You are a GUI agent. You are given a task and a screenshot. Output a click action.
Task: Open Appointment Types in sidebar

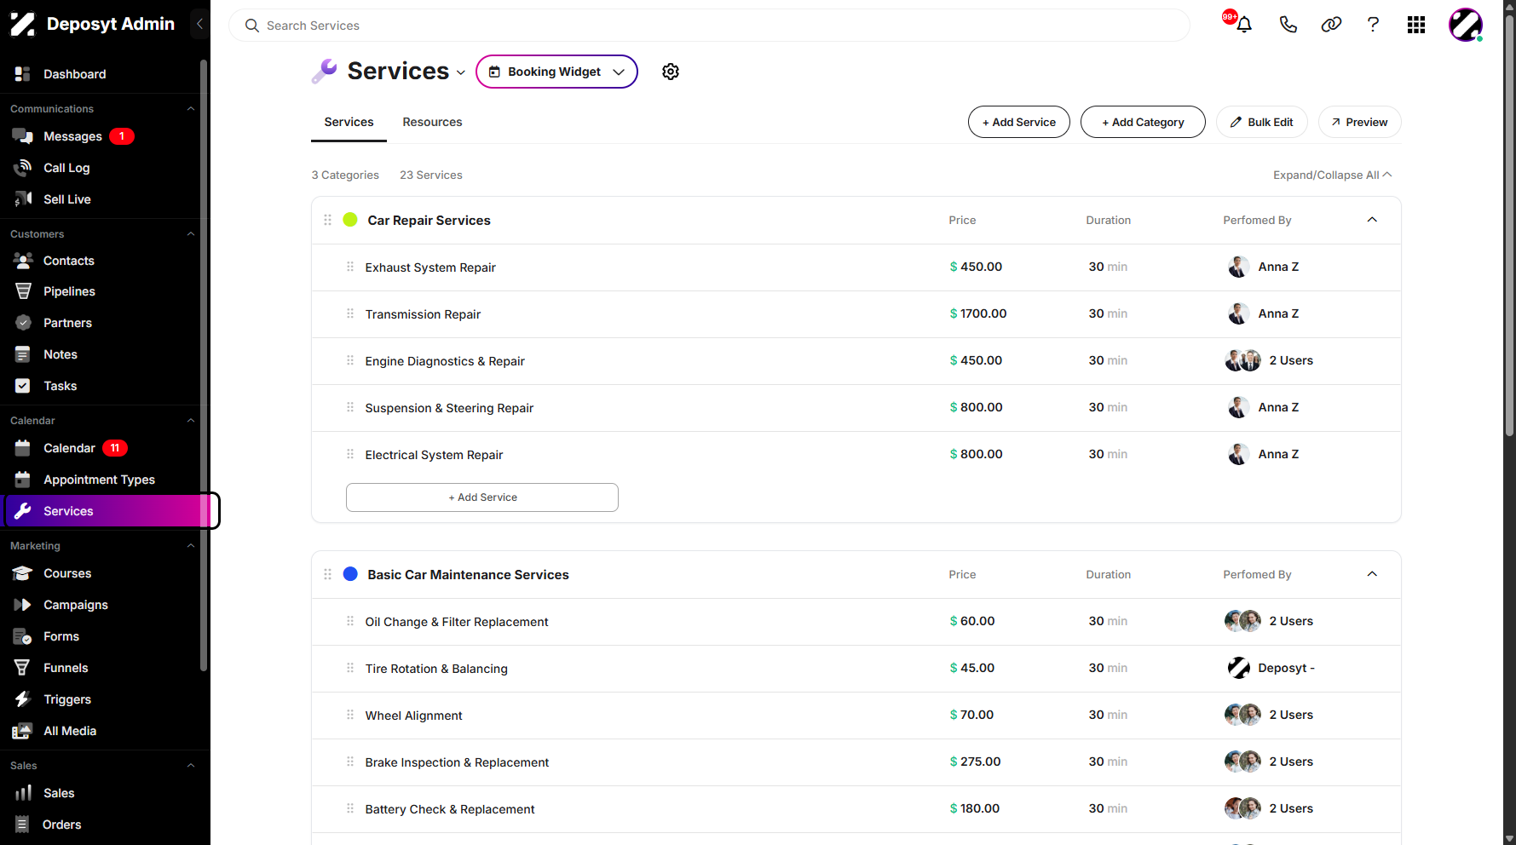click(x=101, y=480)
